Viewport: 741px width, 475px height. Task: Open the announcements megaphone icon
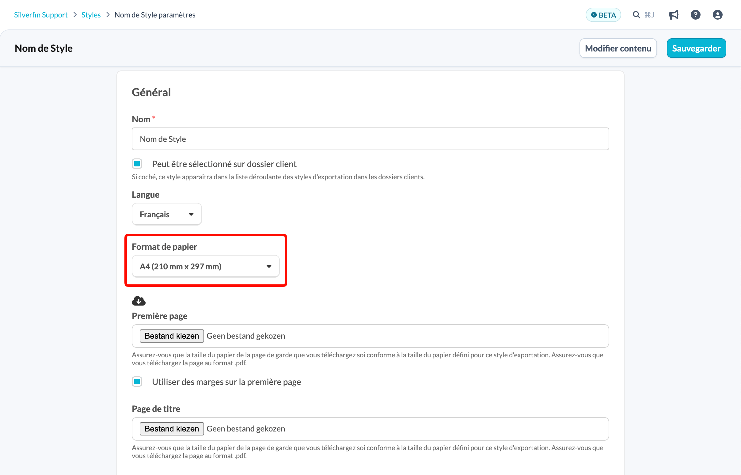pyautogui.click(x=674, y=15)
